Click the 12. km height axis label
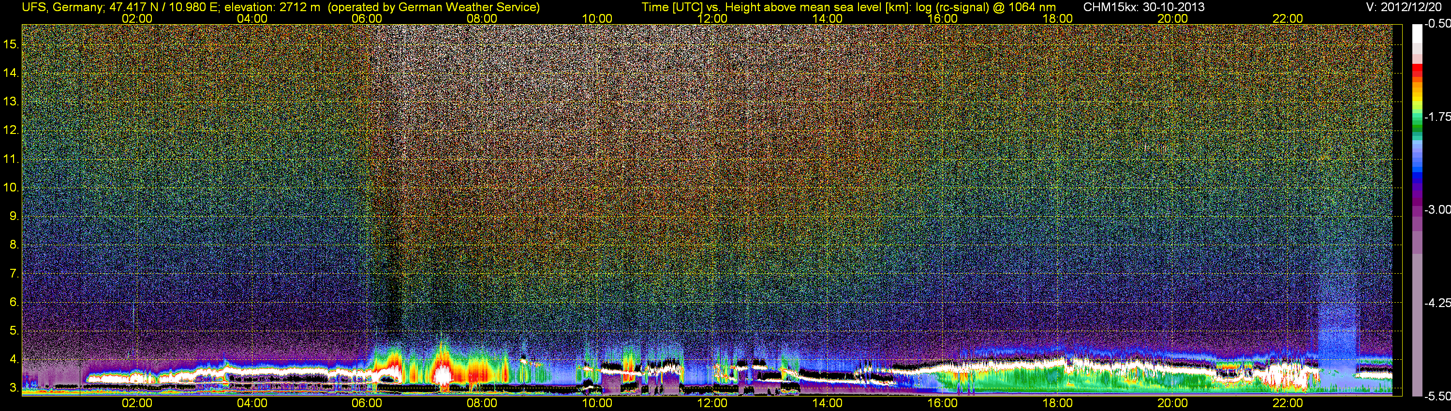Image resolution: width=1451 pixels, height=411 pixels. 11,130
